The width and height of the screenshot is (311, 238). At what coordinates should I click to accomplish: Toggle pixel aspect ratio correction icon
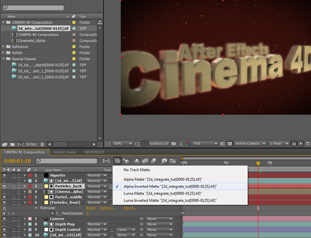294,143
